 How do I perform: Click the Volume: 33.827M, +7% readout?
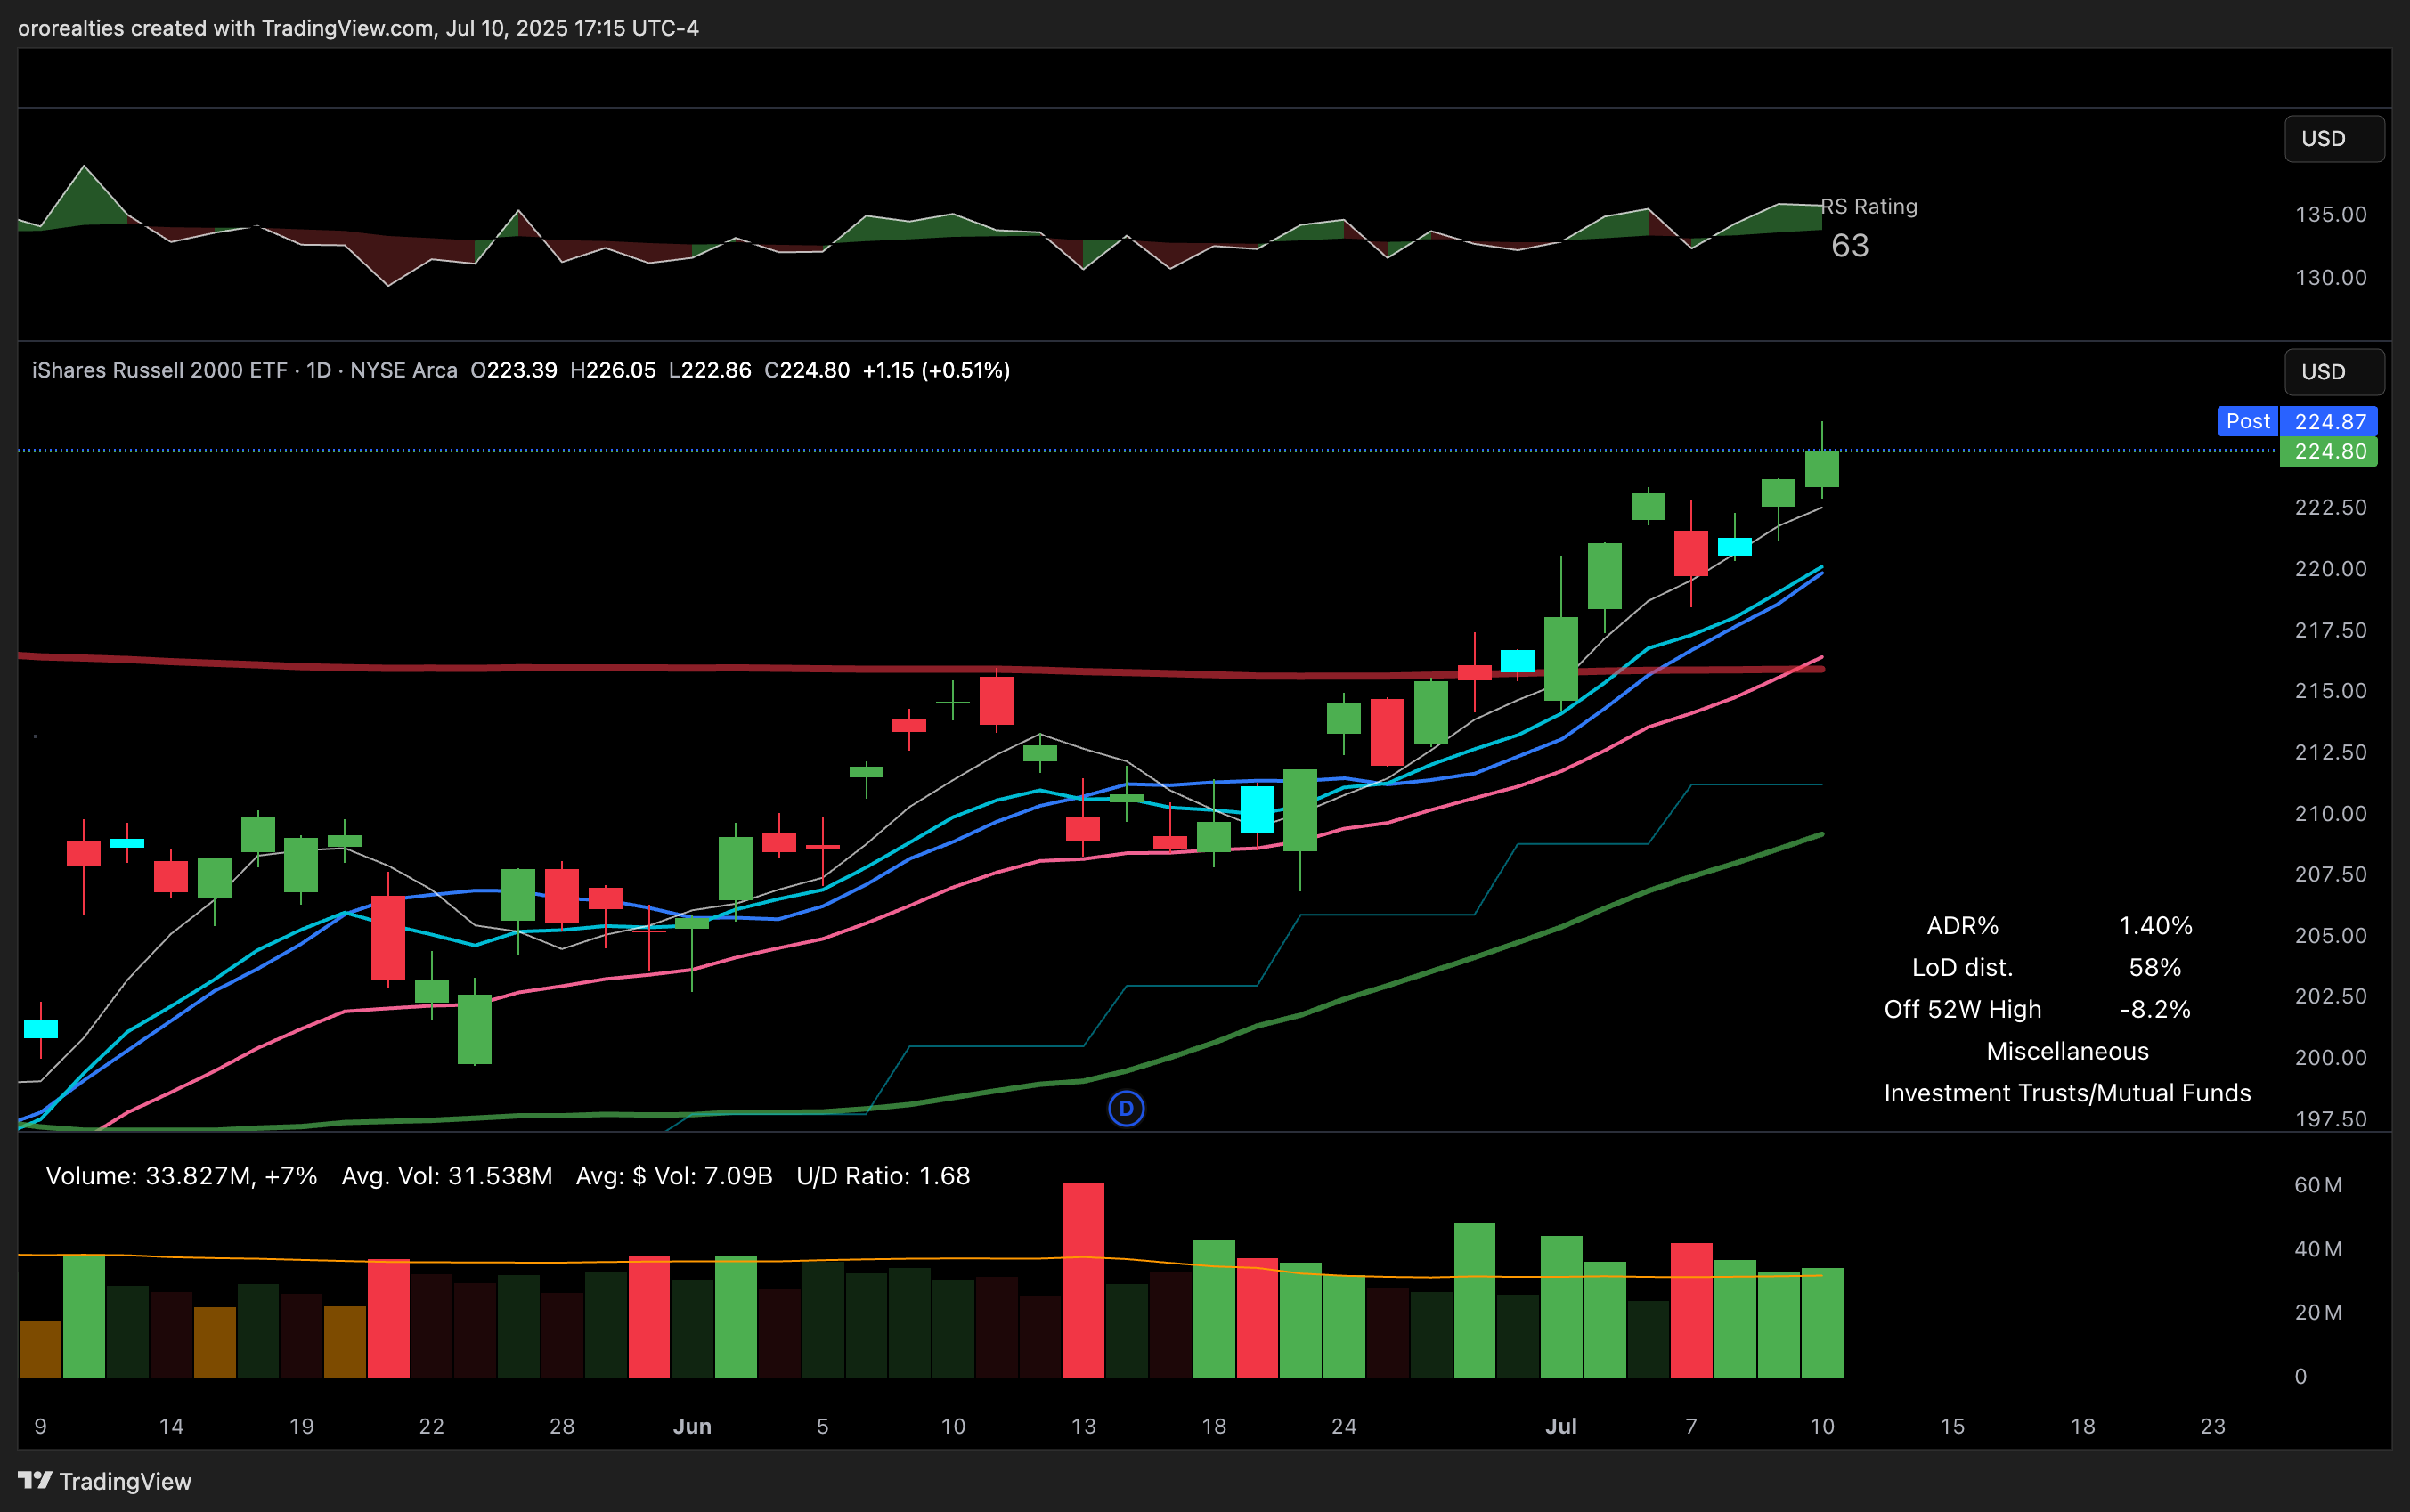(x=181, y=1176)
